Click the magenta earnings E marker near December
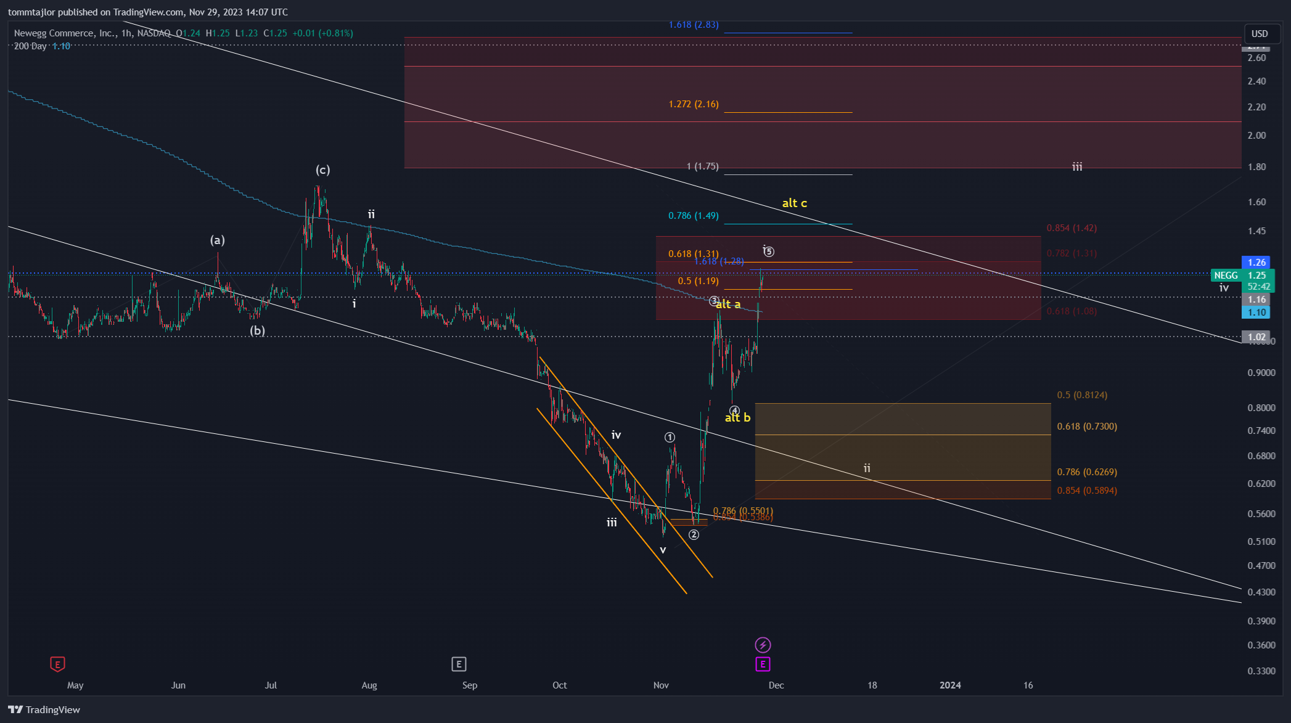Viewport: 1291px width, 723px height. [x=763, y=664]
